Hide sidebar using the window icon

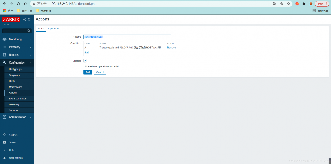point(29,19)
